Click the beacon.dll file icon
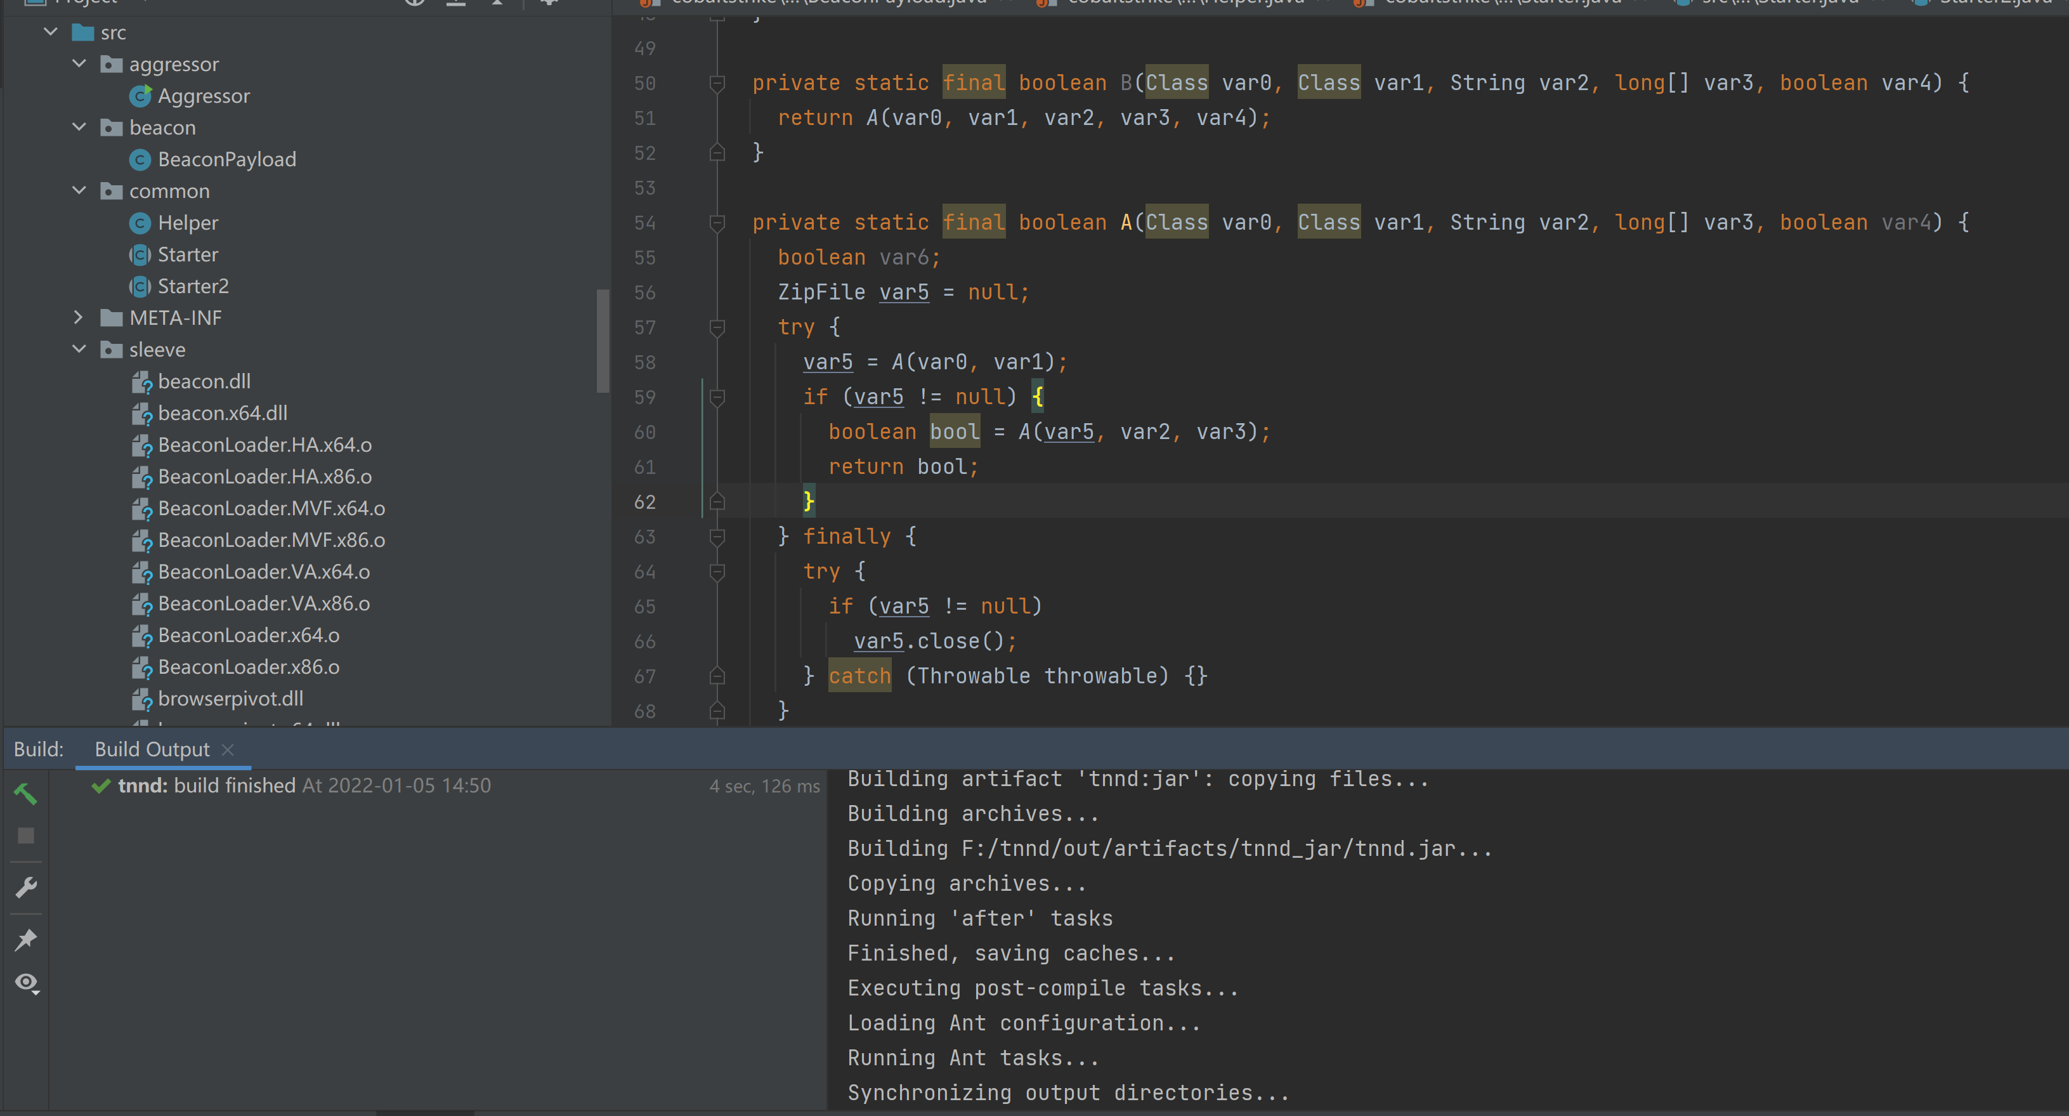This screenshot has width=2069, height=1116. [141, 383]
